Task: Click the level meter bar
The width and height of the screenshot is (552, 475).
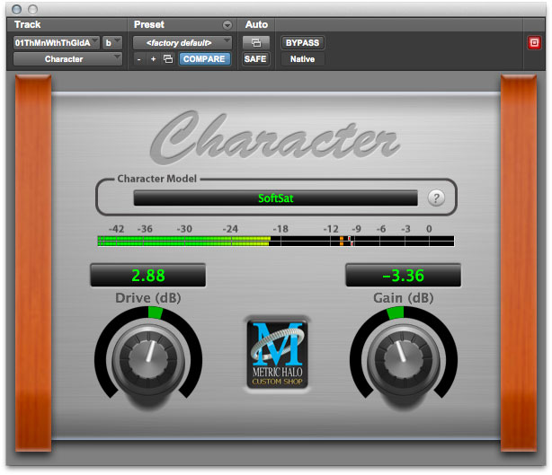Action: [x=276, y=242]
